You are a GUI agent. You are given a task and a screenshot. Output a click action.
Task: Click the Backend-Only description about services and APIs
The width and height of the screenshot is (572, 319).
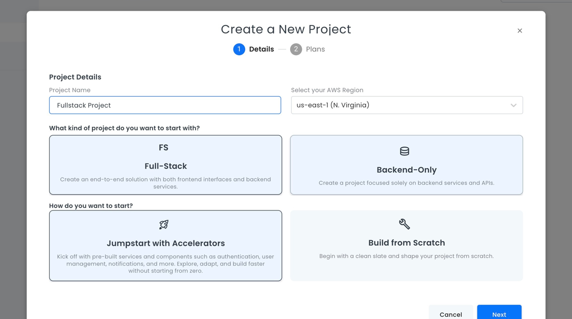pyautogui.click(x=407, y=183)
